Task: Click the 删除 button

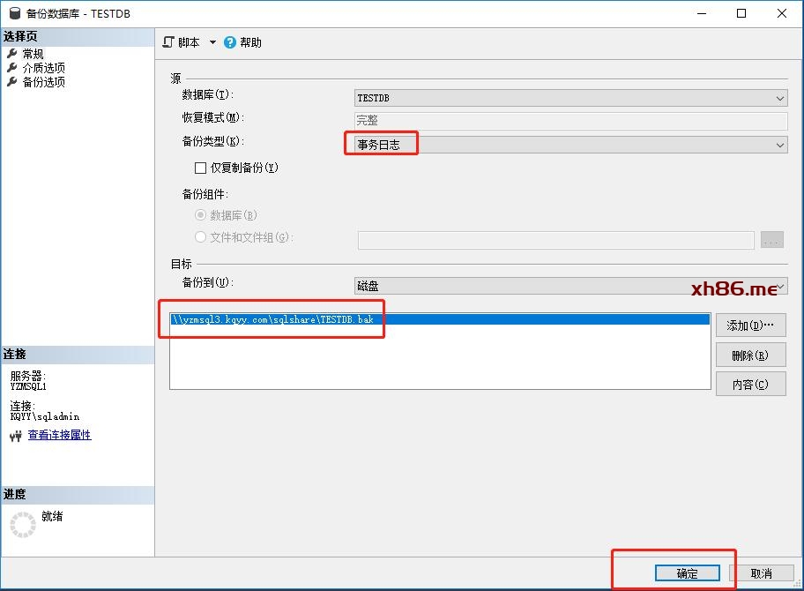Action: pyautogui.click(x=750, y=355)
